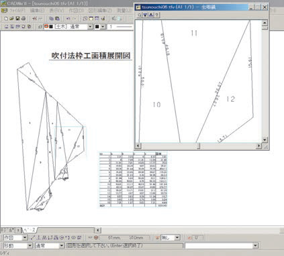This screenshot has height=256, width=284.
Task: Expand the black color dropdown arrow
Action: click(x=103, y=27)
